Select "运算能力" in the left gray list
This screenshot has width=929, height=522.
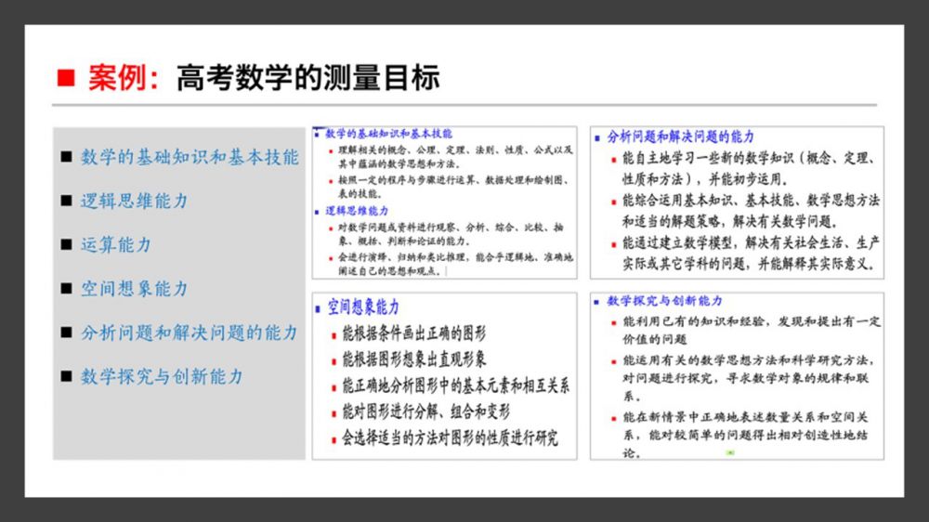[115, 245]
